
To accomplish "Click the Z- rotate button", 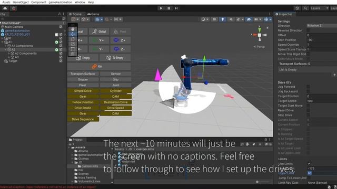I will coord(121,49).
